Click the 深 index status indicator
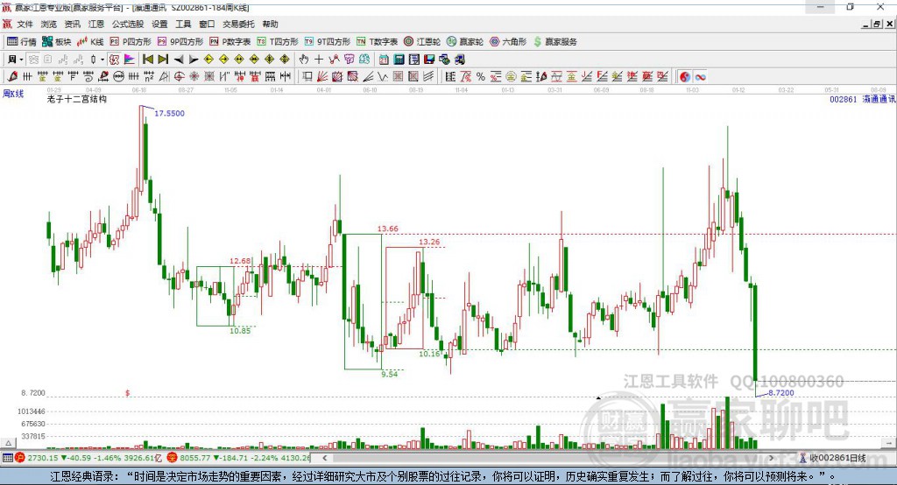Image resolution: width=897 pixels, height=485 pixels. (x=173, y=458)
